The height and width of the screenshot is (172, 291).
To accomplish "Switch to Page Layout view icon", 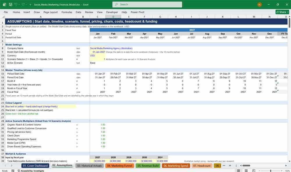I will [x=246, y=171].
